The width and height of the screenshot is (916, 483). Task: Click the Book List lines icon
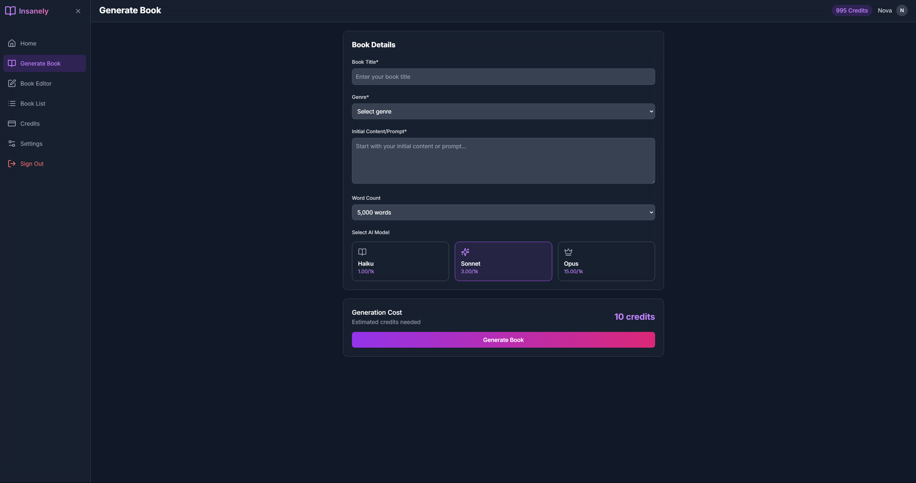click(x=12, y=103)
